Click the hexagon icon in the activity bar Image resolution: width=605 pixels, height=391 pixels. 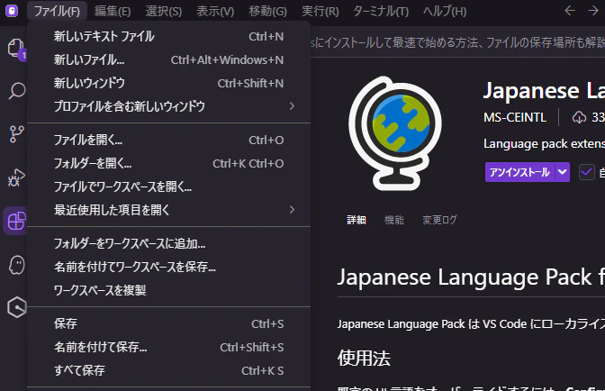pyautogui.click(x=17, y=307)
